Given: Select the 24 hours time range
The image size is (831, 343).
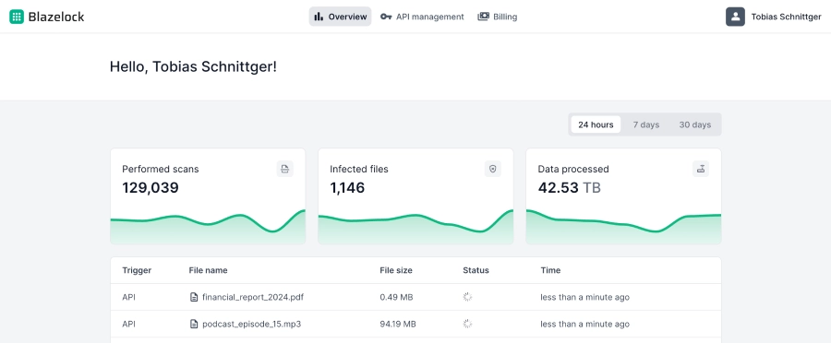Looking at the screenshot, I should (x=596, y=124).
